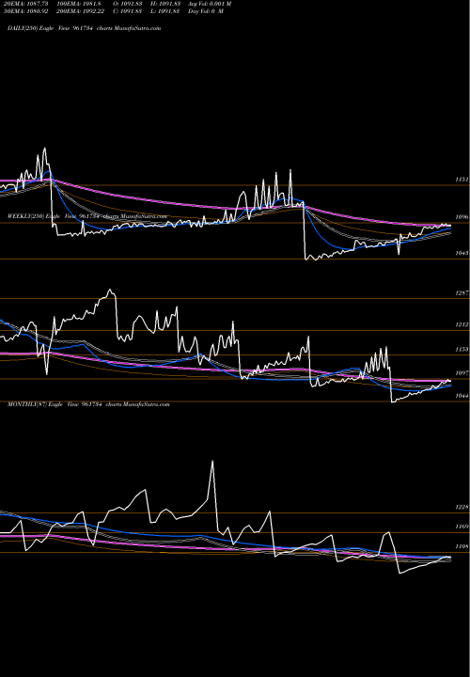The width and height of the screenshot is (470, 677).
Task: Click the Avg Vol readout
Action: [210, 4]
